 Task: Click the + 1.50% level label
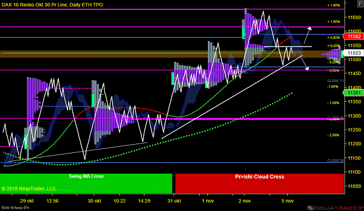pyautogui.click(x=334, y=5)
